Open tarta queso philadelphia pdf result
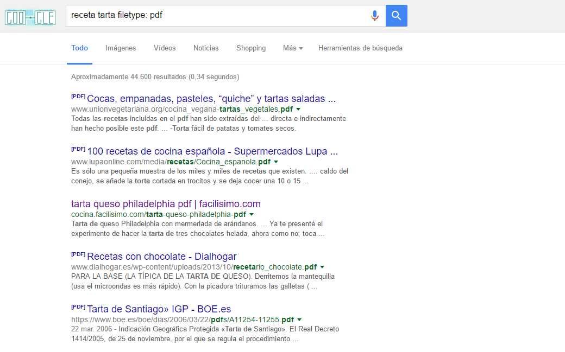The image size is (565, 352). click(166, 204)
